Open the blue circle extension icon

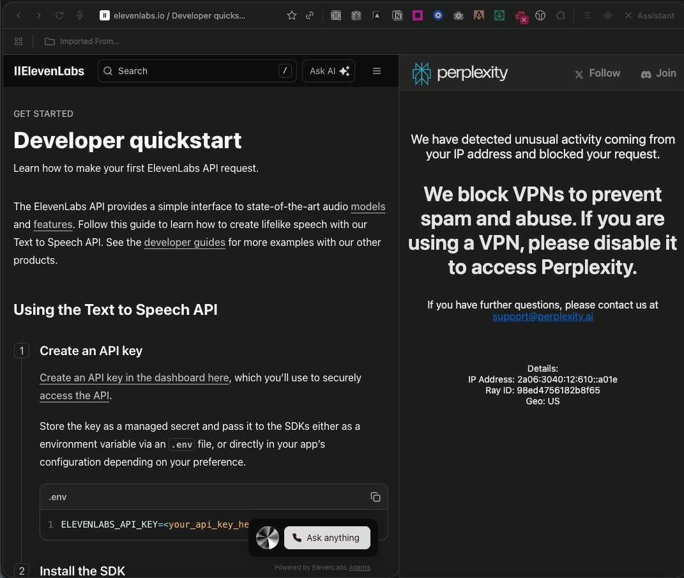438,16
